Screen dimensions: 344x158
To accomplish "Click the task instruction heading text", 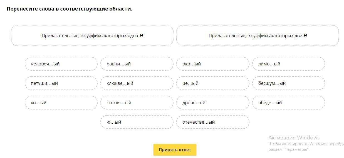I will coord(70,9).
